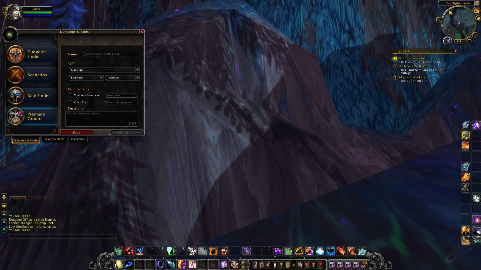Close the Dungeons & Raids window

coord(142,32)
